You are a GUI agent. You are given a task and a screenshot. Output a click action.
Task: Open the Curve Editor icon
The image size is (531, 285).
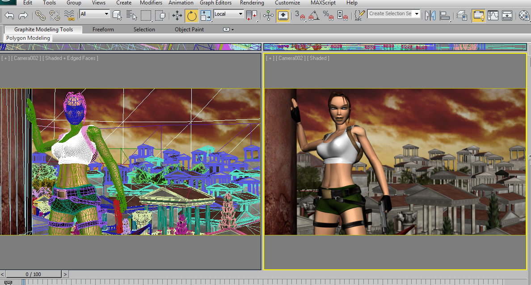(x=493, y=15)
